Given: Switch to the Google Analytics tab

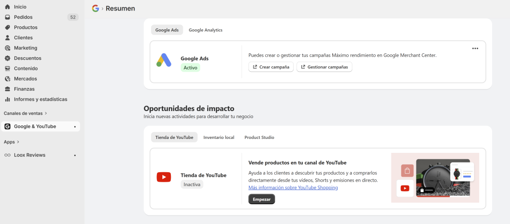Looking at the screenshot, I should [205, 30].
